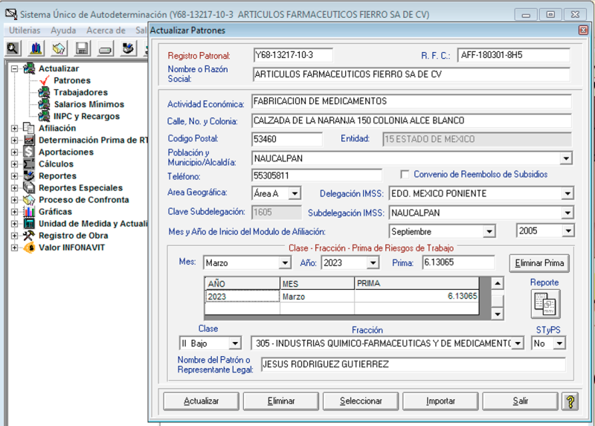
Task: Click the Salarios Mínimos tree icon
Action: tap(45, 104)
